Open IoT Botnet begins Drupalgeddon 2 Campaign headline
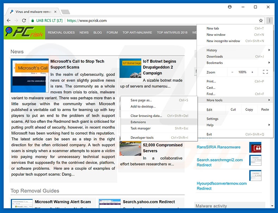The image size is (278, 213). pyautogui.click(x=159, y=67)
